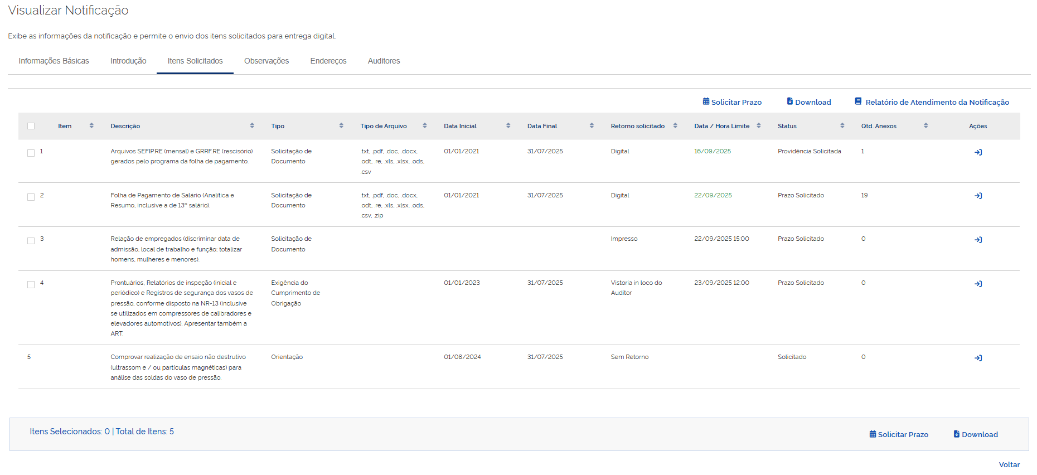Click bottom Download link
This screenshot has width=1037, height=475.
(976, 434)
